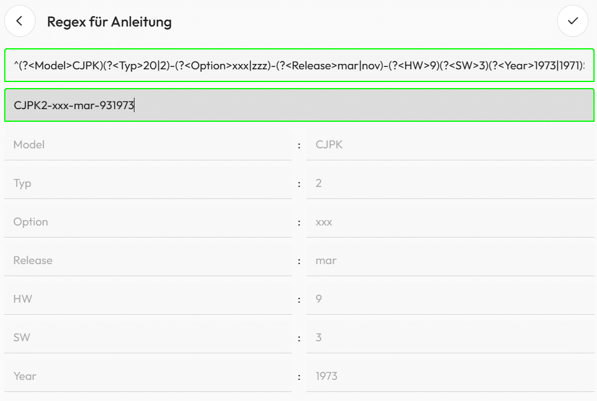Click the xxx value field
Image resolution: width=597 pixels, height=401 pixels.
450,222
